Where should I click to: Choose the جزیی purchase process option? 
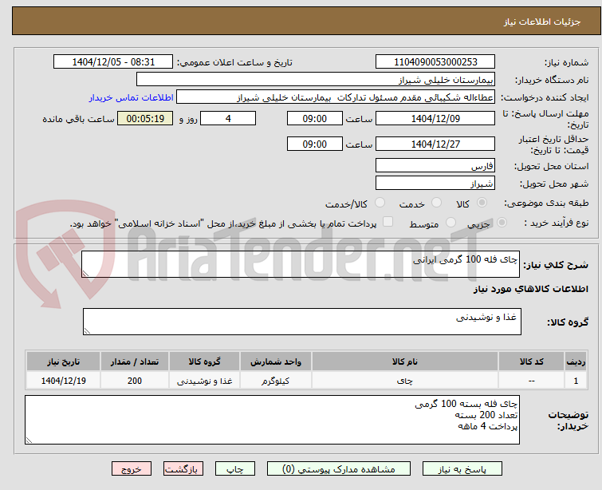(502, 223)
